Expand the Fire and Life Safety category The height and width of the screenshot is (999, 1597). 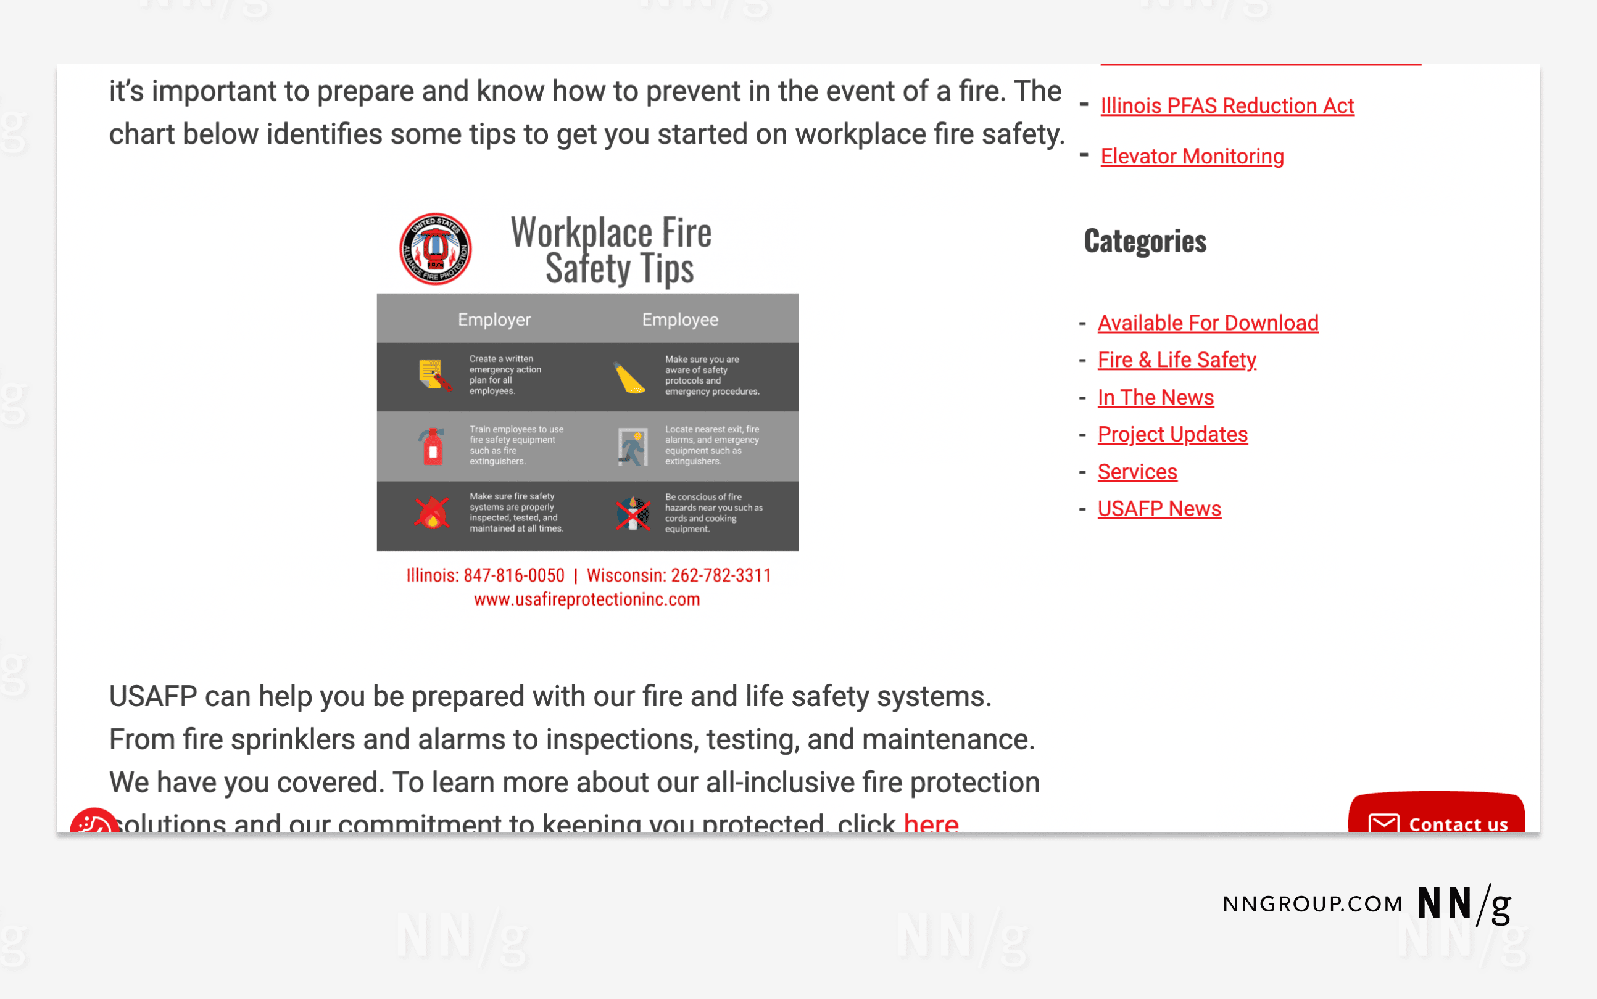pos(1176,359)
